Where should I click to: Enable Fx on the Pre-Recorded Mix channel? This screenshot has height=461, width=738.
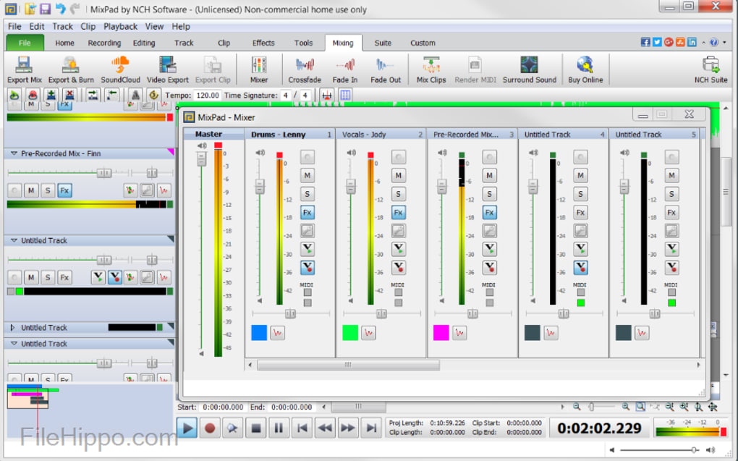click(489, 212)
